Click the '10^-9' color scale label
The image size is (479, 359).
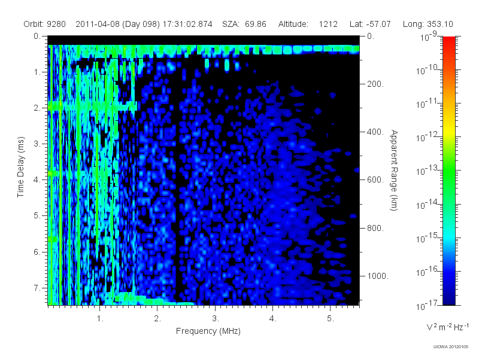(428, 37)
